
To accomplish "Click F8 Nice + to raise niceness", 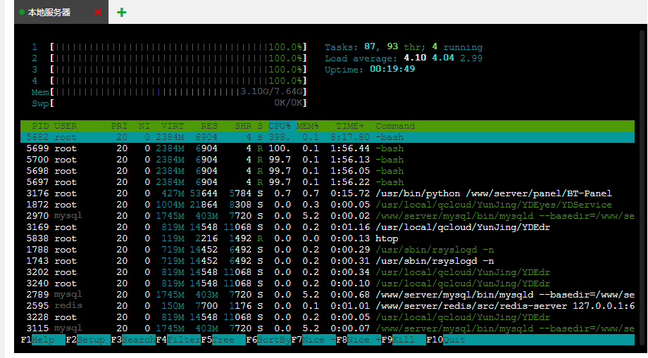I will (x=359, y=340).
